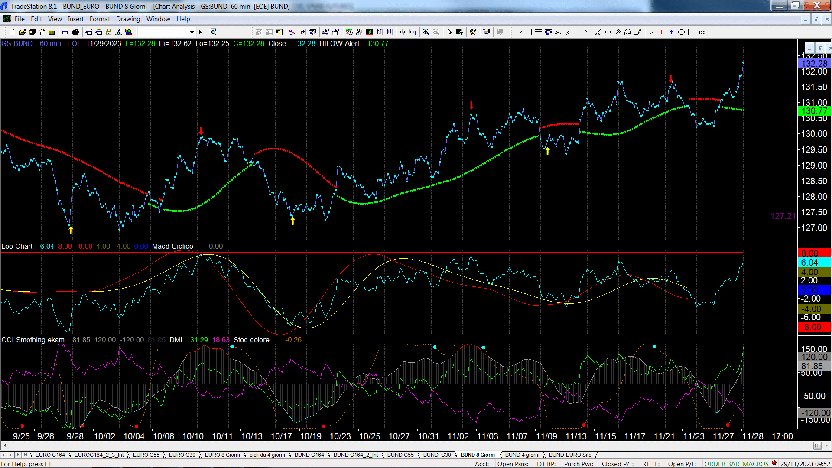The height and width of the screenshot is (468, 832).
Task: Switch to the BUND C164_2_Int tab
Action: (356, 455)
